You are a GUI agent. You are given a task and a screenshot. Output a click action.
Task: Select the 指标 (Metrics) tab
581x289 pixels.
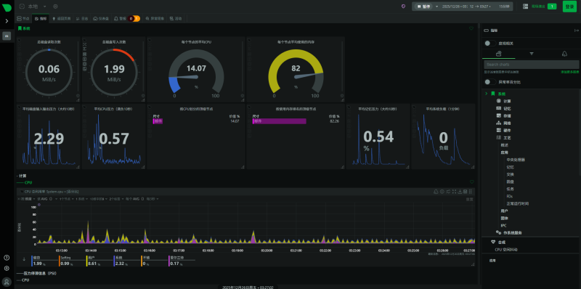click(x=41, y=18)
